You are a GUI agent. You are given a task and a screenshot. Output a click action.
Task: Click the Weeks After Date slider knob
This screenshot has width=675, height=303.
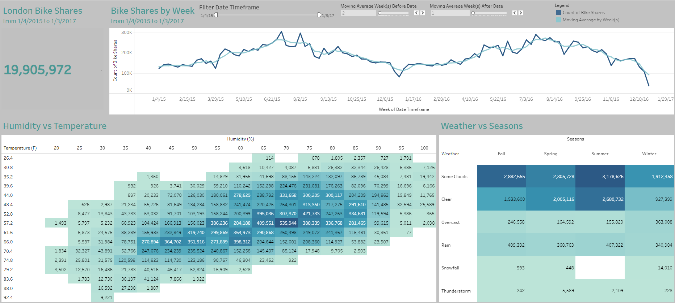point(473,13)
